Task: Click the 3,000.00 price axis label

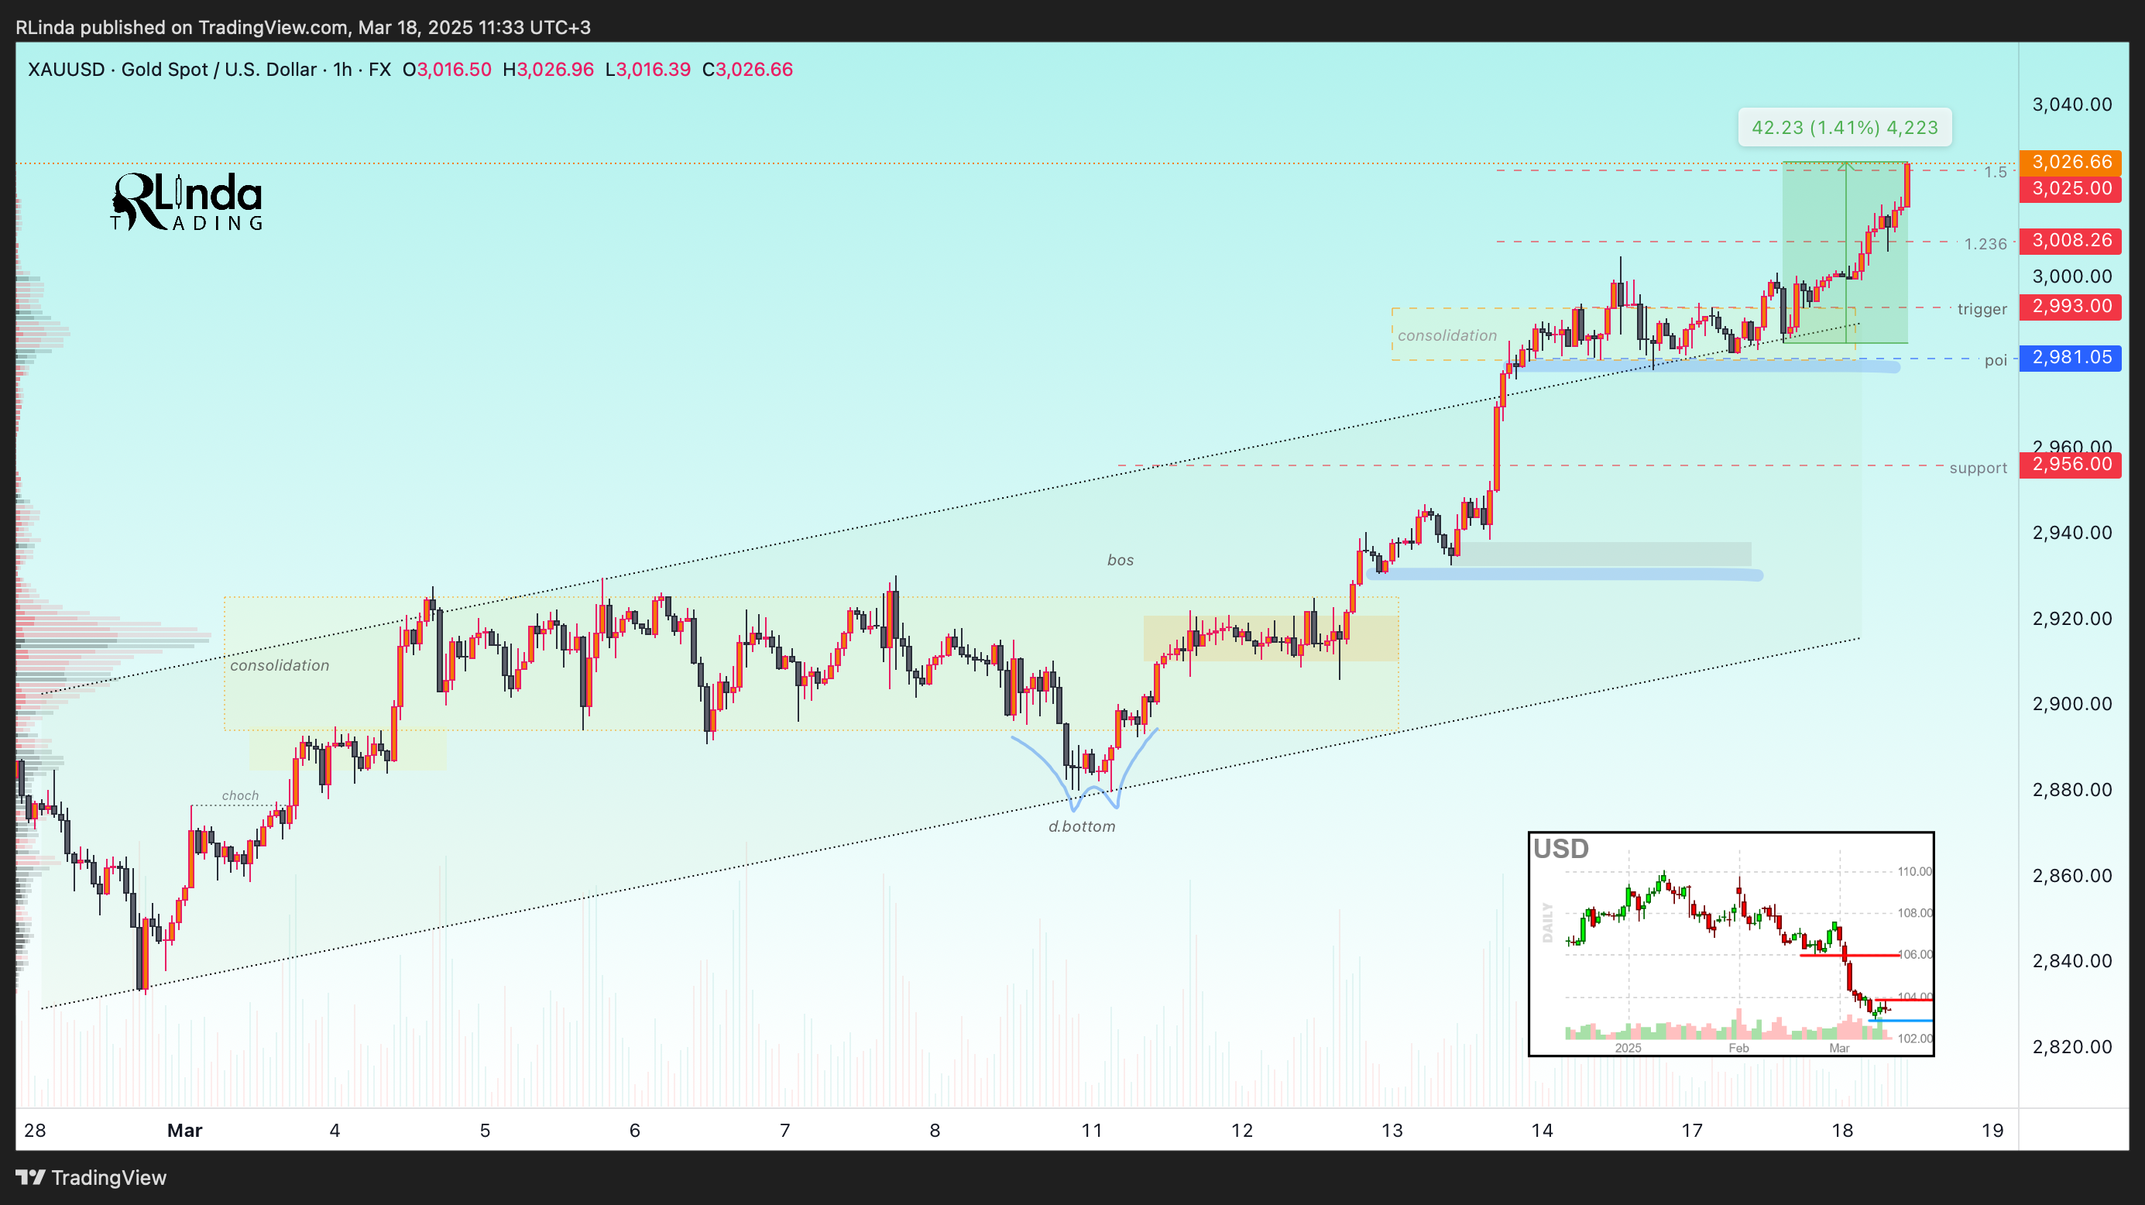Action: pos(2071,276)
